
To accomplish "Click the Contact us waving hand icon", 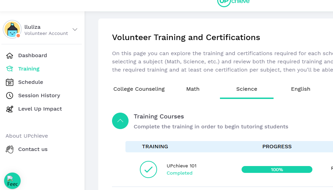I will coord(10,149).
